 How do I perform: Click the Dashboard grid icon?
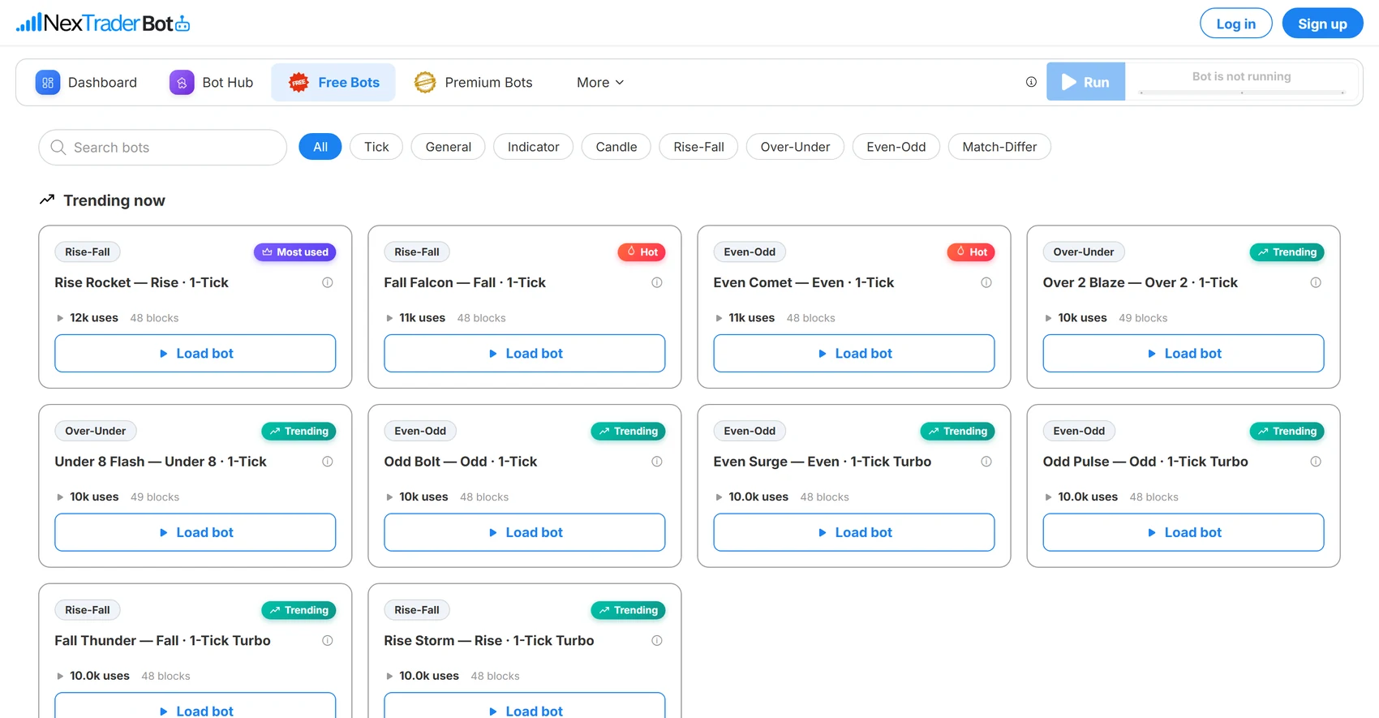pyautogui.click(x=48, y=82)
